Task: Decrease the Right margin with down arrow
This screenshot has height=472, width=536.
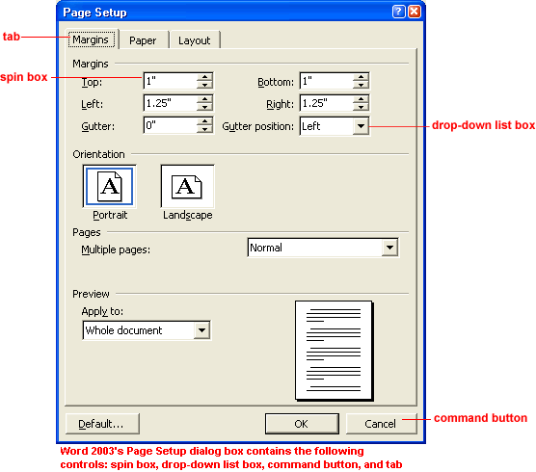Action: point(361,107)
